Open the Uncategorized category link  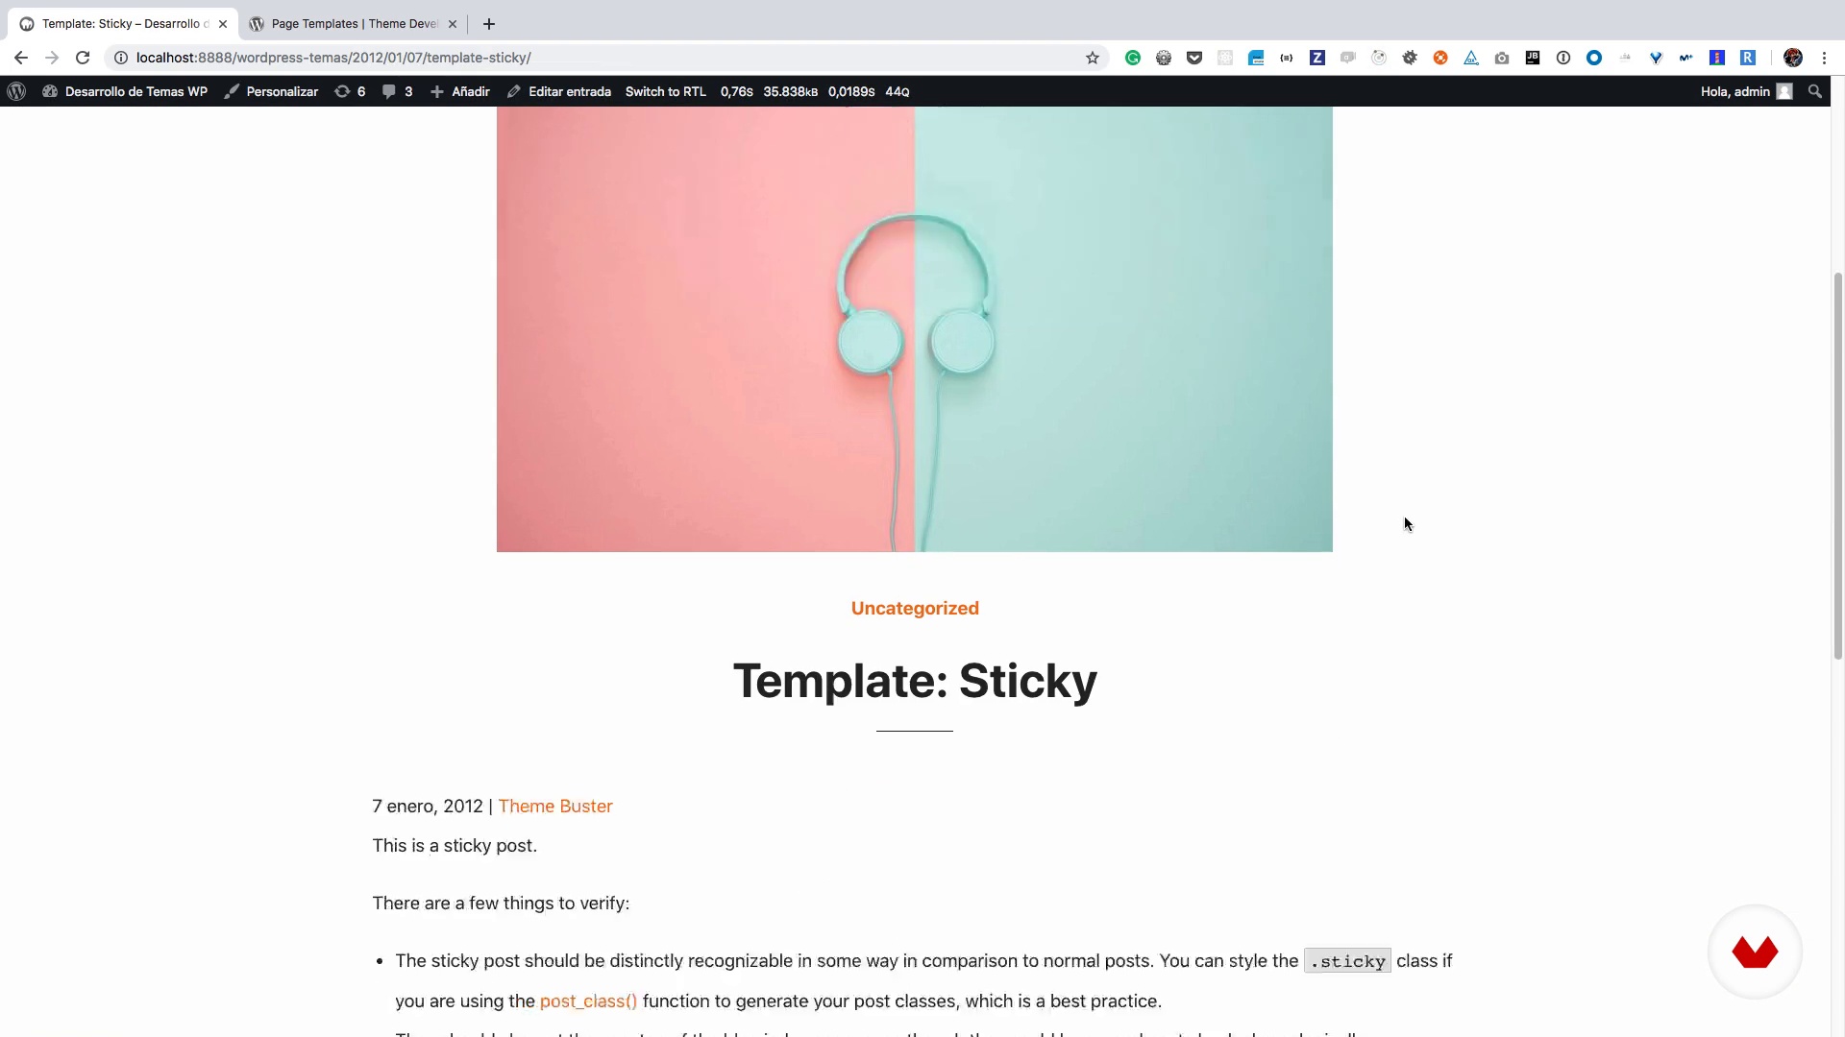[915, 608]
